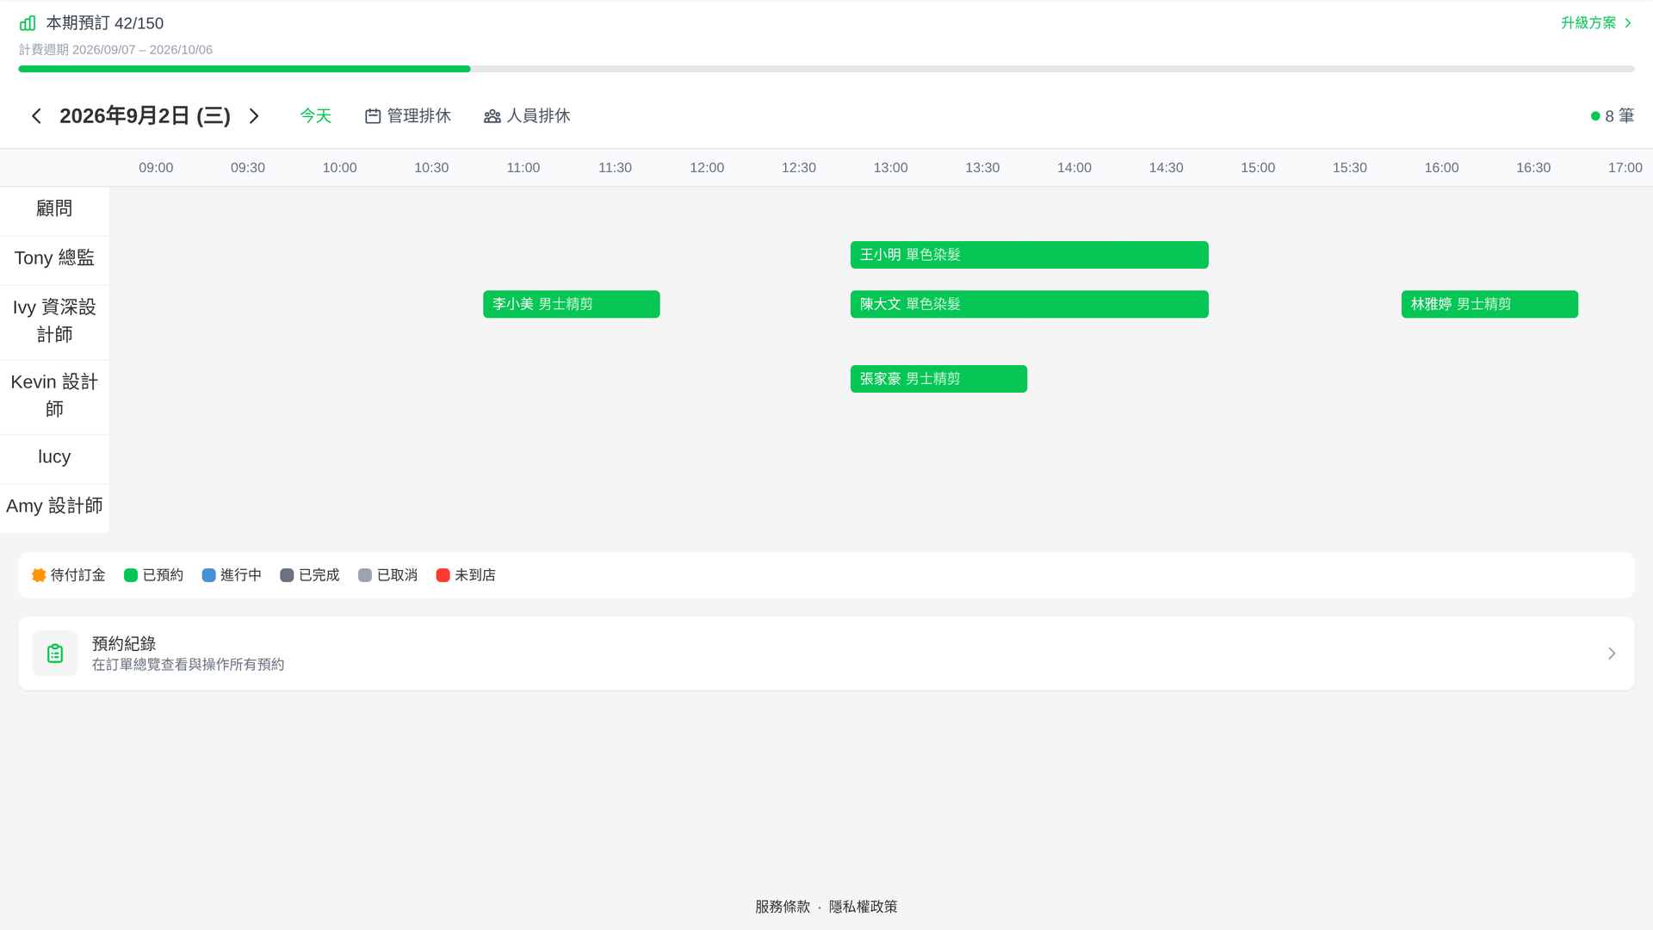Click the date heading 2026年9月2日 (三)
1653x930 pixels.
145,116
